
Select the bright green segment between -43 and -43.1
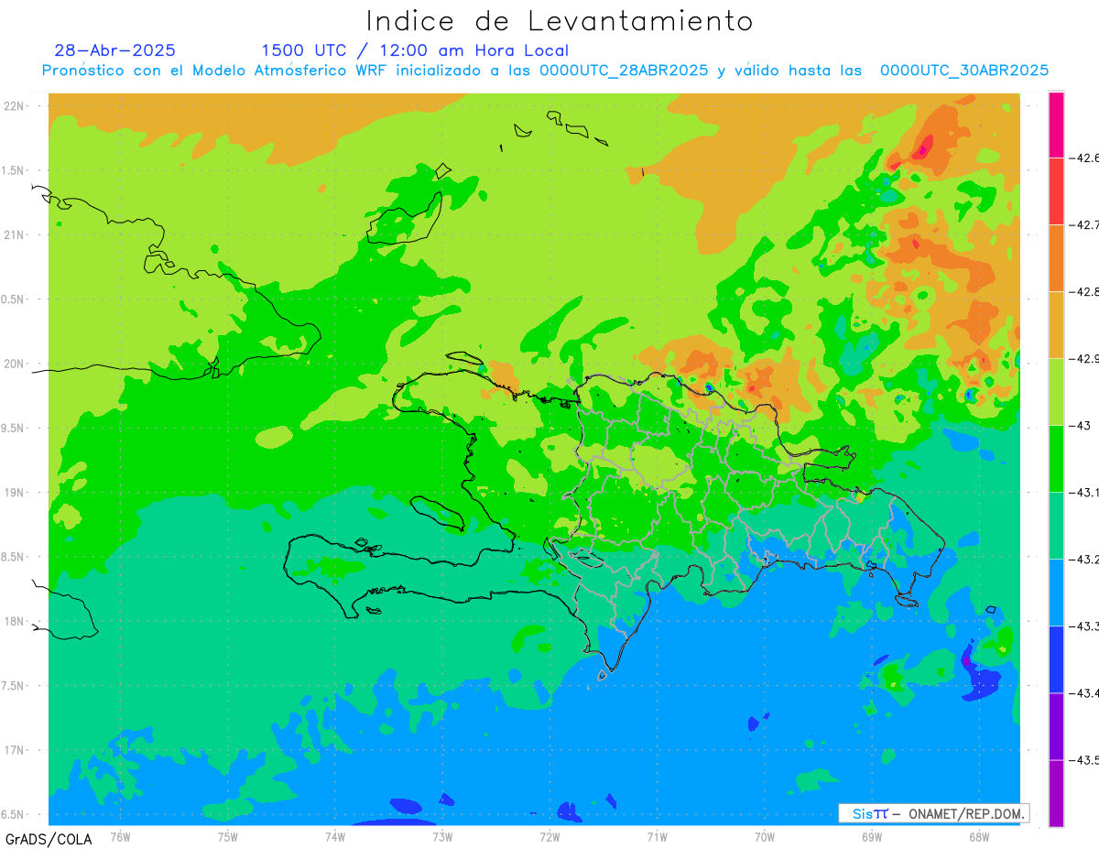[x=1056, y=458]
